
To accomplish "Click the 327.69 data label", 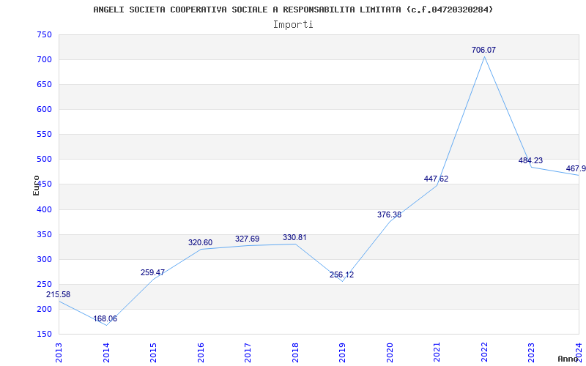I will 247,239.
